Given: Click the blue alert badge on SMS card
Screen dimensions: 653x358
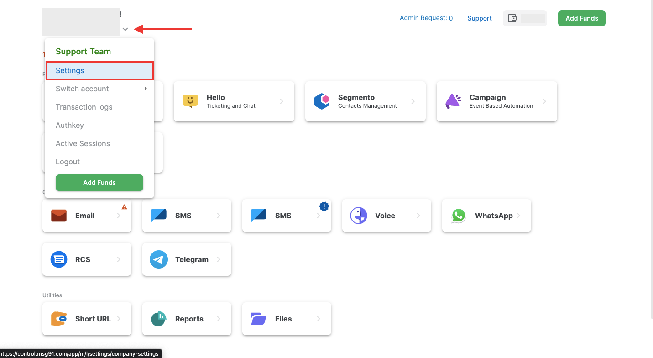Looking at the screenshot, I should (324, 206).
